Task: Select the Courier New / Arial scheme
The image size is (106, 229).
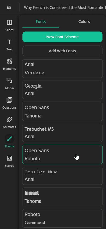Action: 62,176
